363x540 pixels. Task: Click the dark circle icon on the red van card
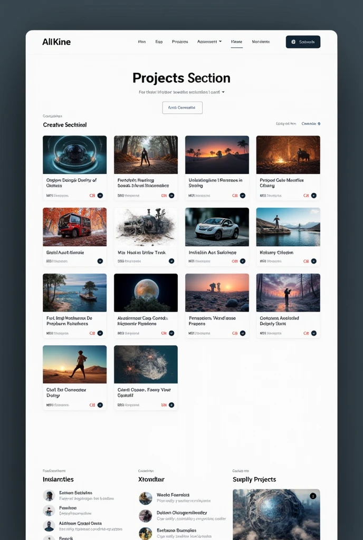point(100,261)
